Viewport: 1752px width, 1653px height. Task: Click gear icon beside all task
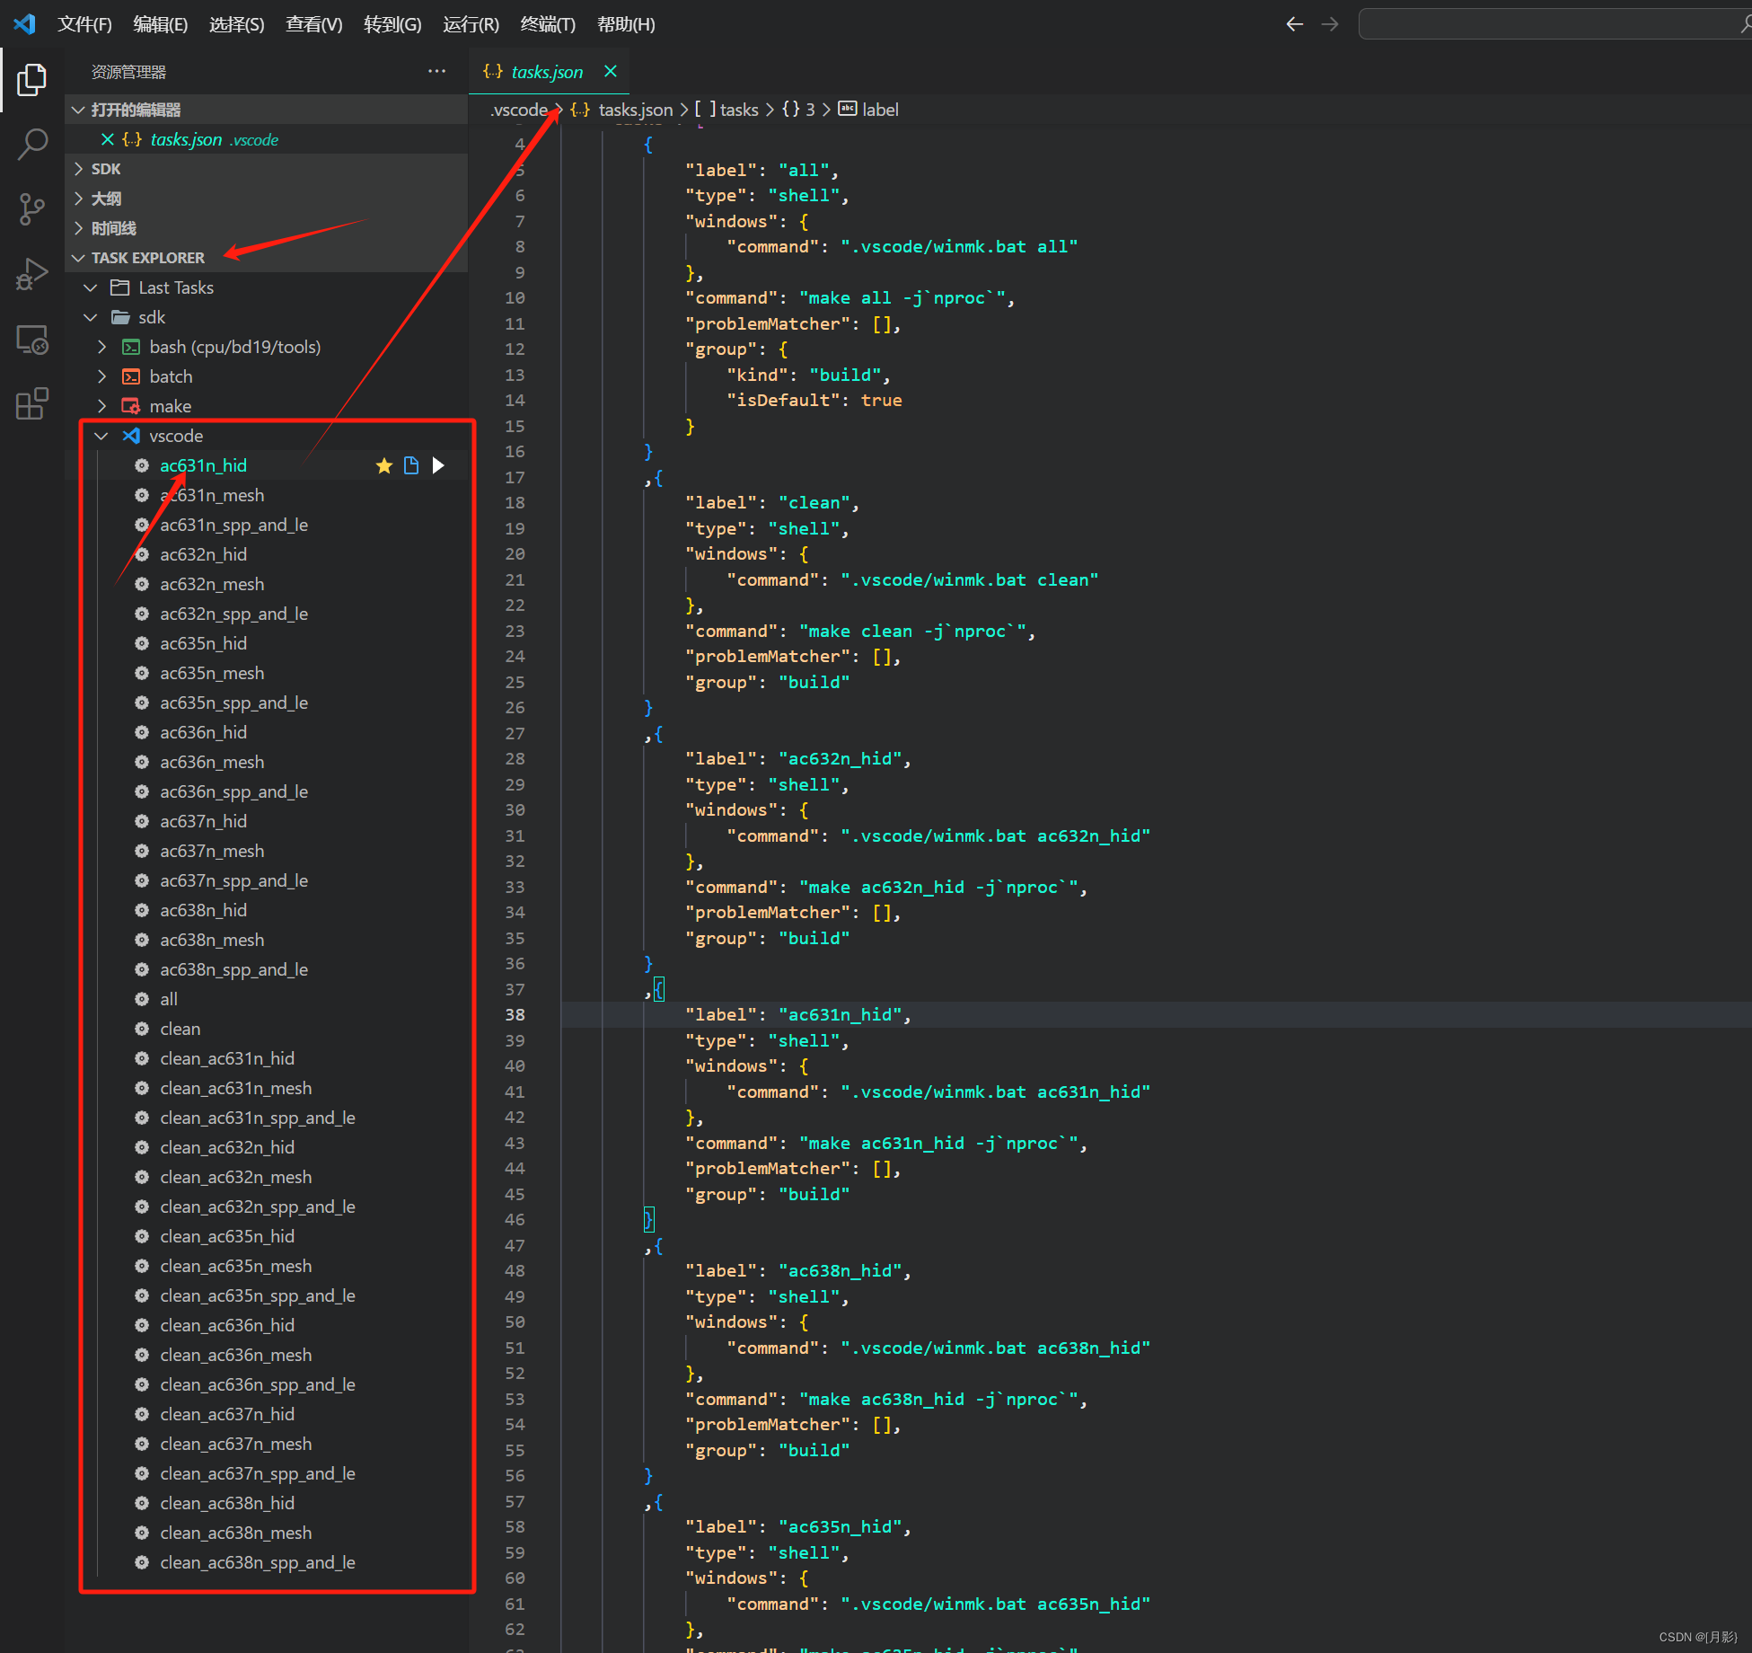142,999
